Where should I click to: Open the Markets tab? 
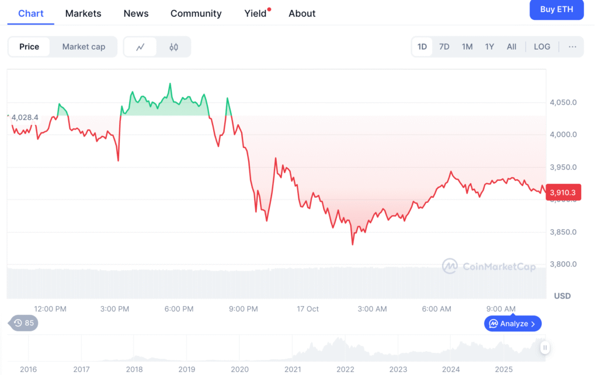[x=83, y=13]
